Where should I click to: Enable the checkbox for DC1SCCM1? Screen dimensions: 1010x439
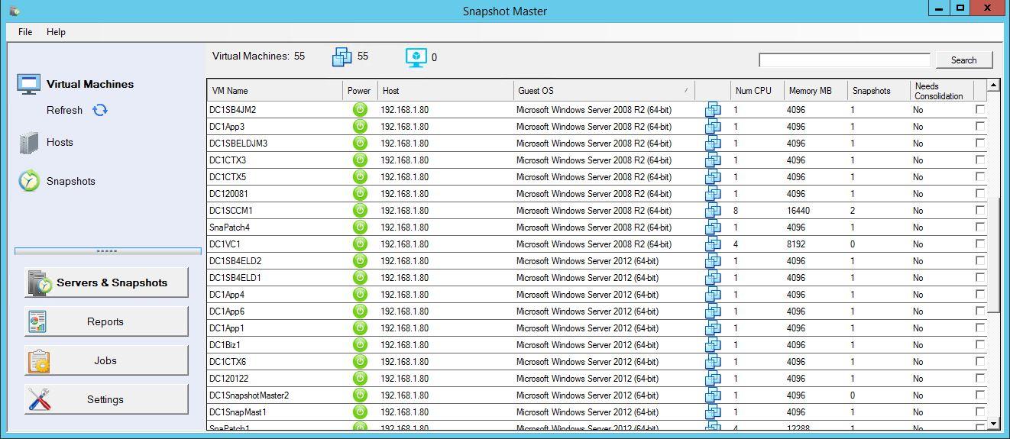980,210
